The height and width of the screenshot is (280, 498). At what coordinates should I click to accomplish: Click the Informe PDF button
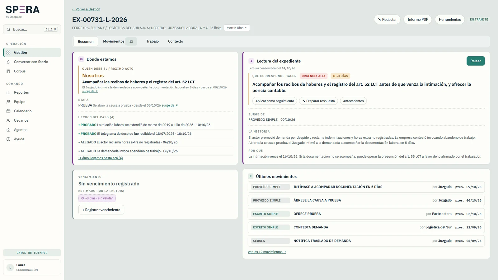418,20
